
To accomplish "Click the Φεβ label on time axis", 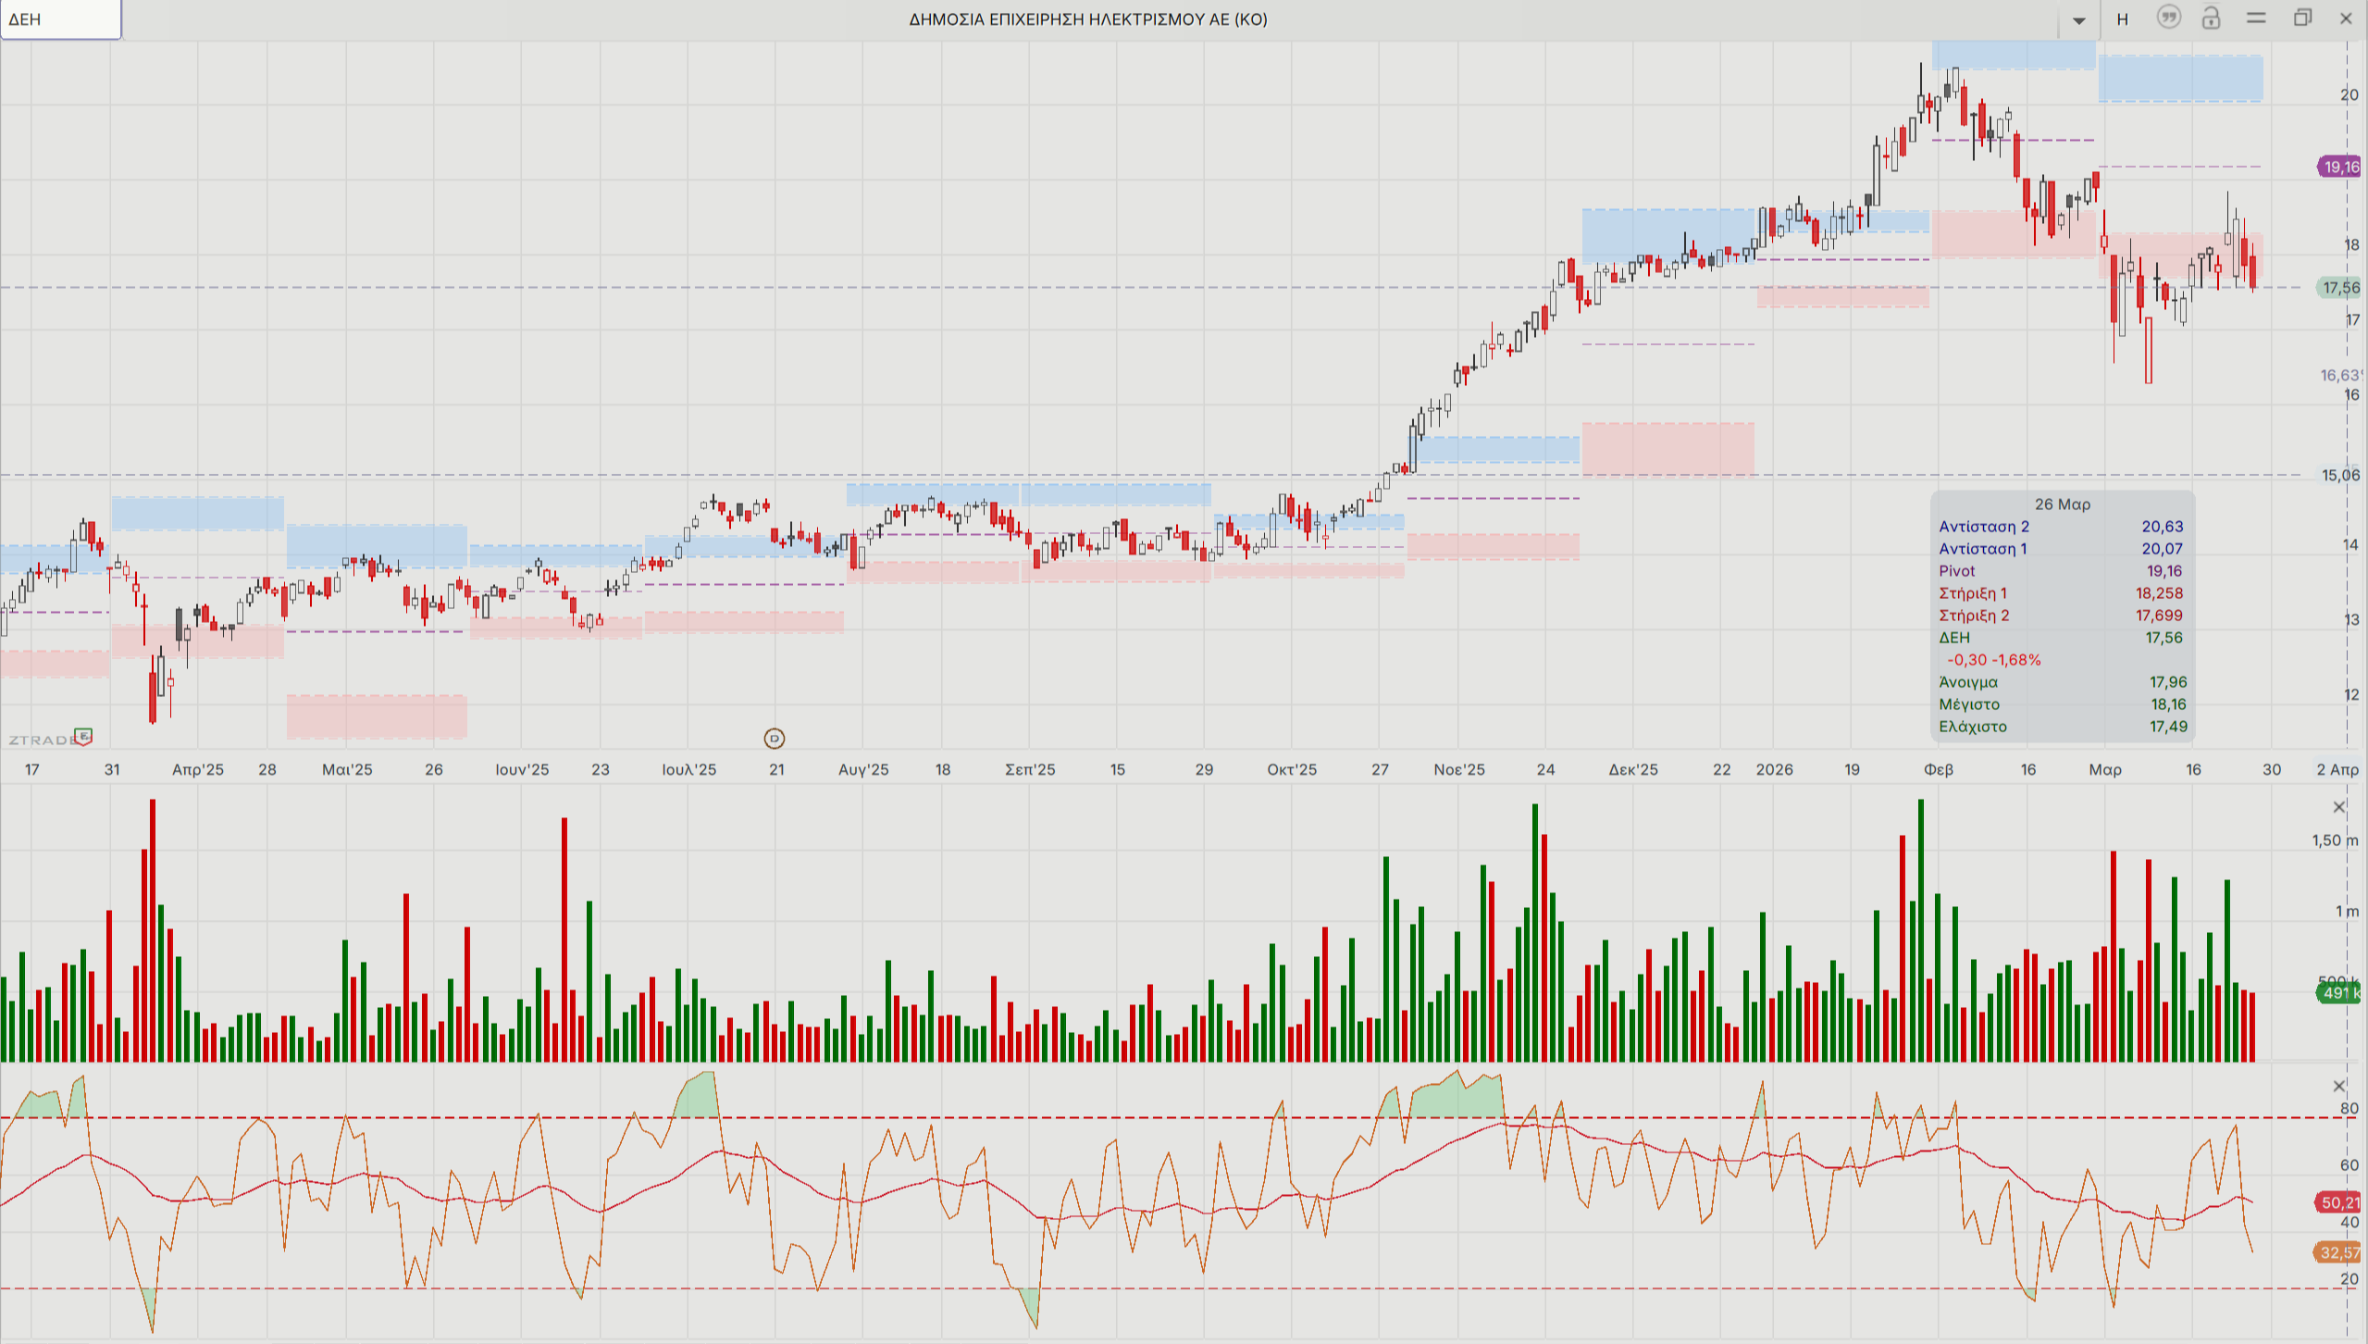I will 1938,769.
